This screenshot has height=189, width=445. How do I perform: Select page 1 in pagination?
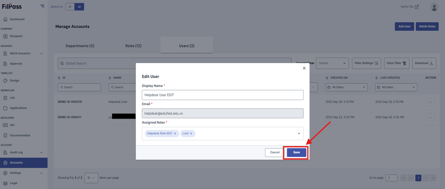point(418,178)
